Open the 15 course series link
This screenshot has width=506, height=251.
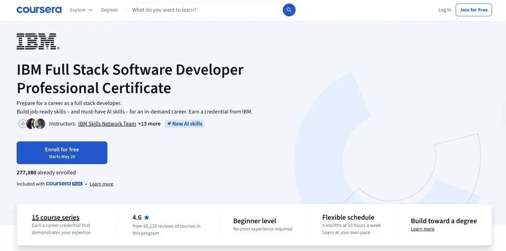point(55,217)
